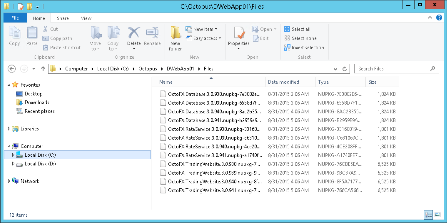Viewport: 447px width, 223px height.
Task: Open the View ribbon tab
Action: tap(86, 18)
